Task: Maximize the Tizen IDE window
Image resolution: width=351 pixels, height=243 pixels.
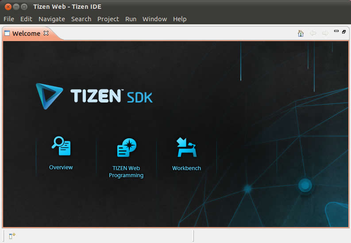Action: [24, 7]
